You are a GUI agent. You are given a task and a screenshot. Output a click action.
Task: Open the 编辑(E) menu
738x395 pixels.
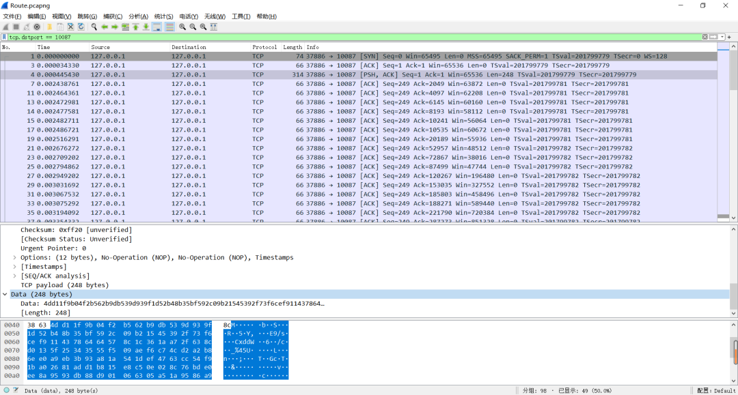(x=37, y=16)
